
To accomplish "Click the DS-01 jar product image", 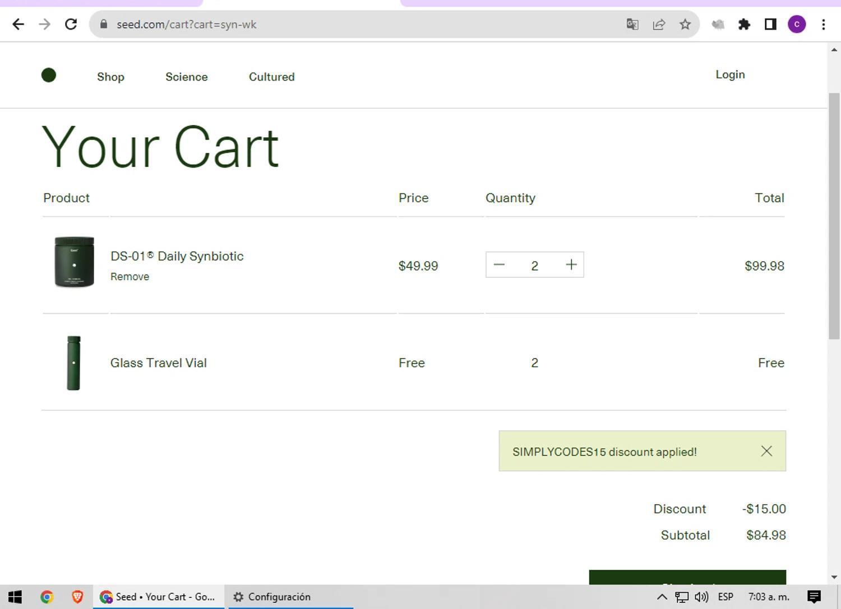I will click(74, 262).
